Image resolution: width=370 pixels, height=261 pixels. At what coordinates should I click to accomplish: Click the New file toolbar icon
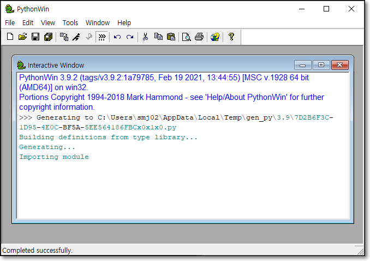[10, 37]
